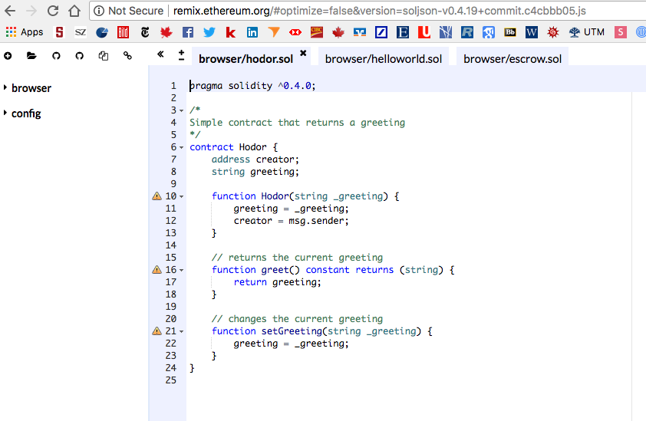
Task: Switch to browser/hodor.sol tab
Action: [246, 59]
